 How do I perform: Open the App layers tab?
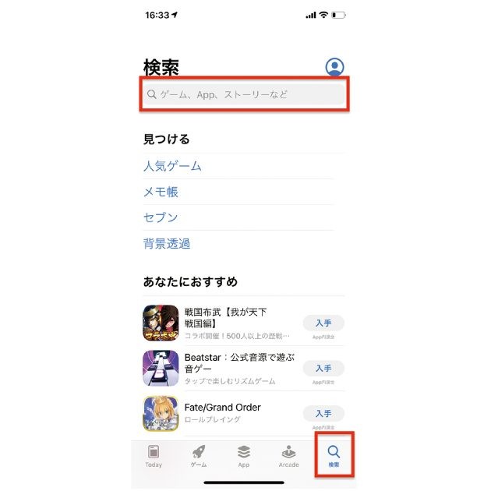click(244, 456)
